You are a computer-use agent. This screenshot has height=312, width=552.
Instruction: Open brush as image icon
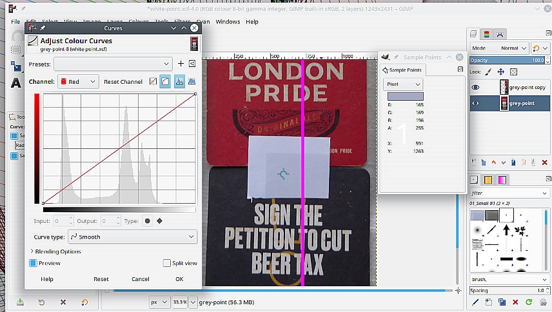(x=543, y=302)
